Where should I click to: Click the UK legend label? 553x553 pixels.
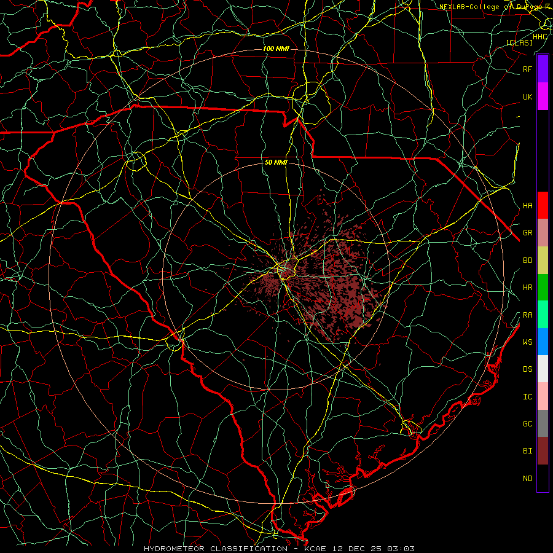527,96
